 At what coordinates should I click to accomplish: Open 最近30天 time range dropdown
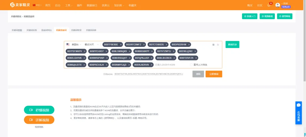click(x=92, y=45)
